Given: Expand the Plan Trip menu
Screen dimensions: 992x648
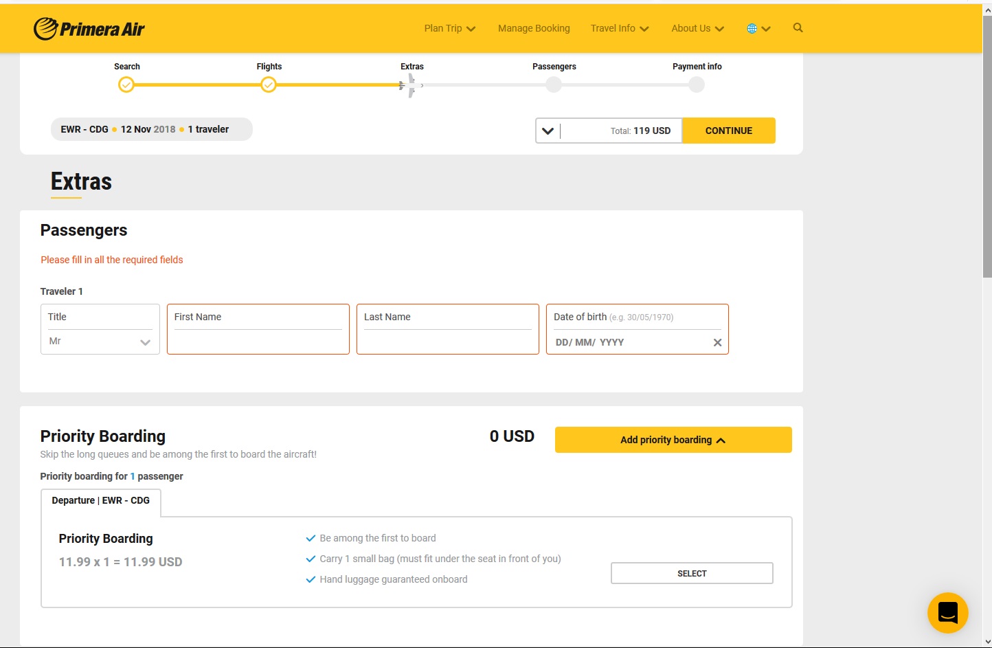Looking at the screenshot, I should (x=450, y=28).
